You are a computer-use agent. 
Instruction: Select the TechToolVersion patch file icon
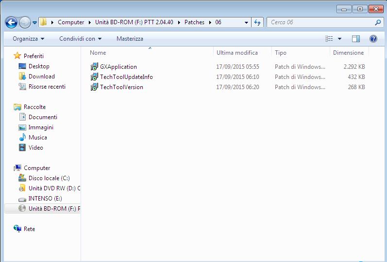pos(94,87)
